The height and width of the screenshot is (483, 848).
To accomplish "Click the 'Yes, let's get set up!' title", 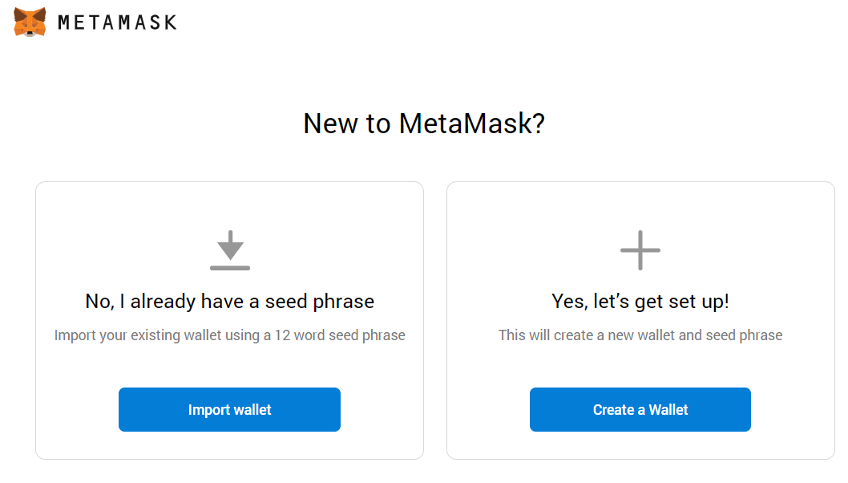I will coord(640,301).
